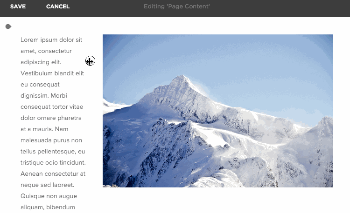Click the line "tristique odio tincidunt."
The height and width of the screenshot is (213, 350).
53,163
